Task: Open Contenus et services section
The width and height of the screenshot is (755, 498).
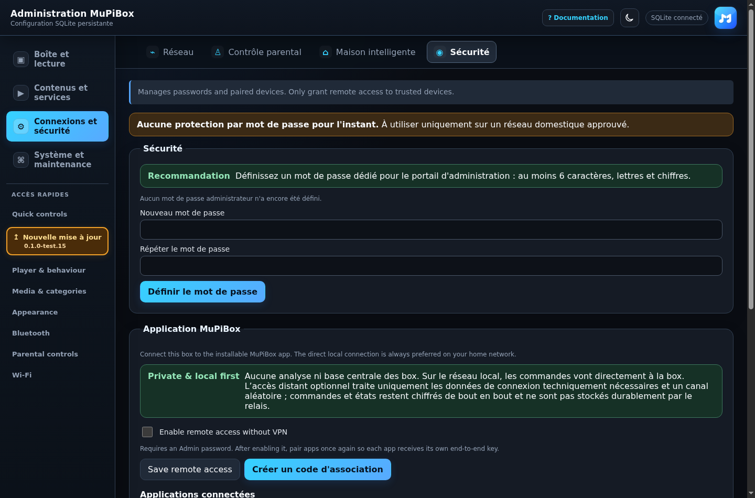Action: (57, 93)
